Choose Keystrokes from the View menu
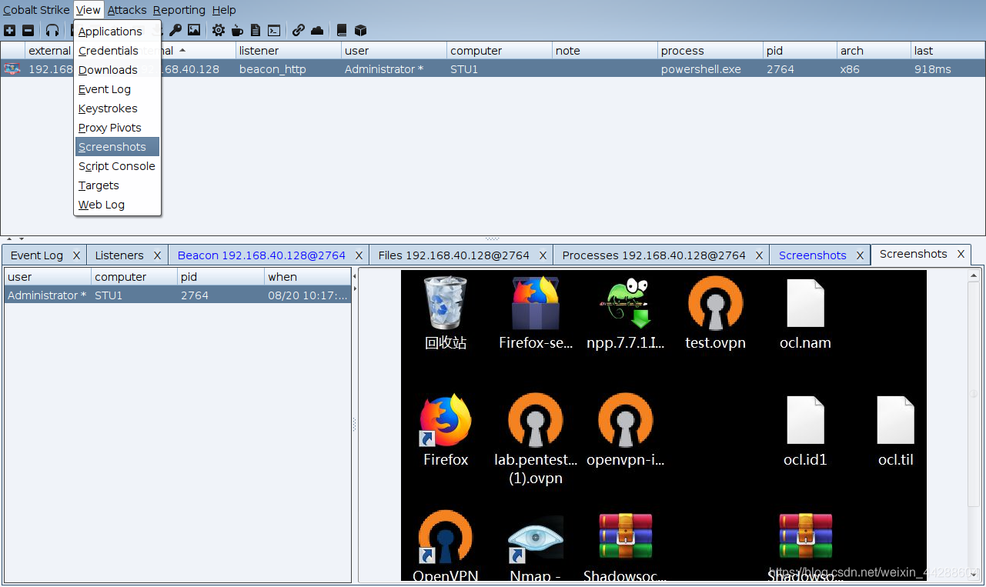The height and width of the screenshot is (587, 986). pos(118,108)
